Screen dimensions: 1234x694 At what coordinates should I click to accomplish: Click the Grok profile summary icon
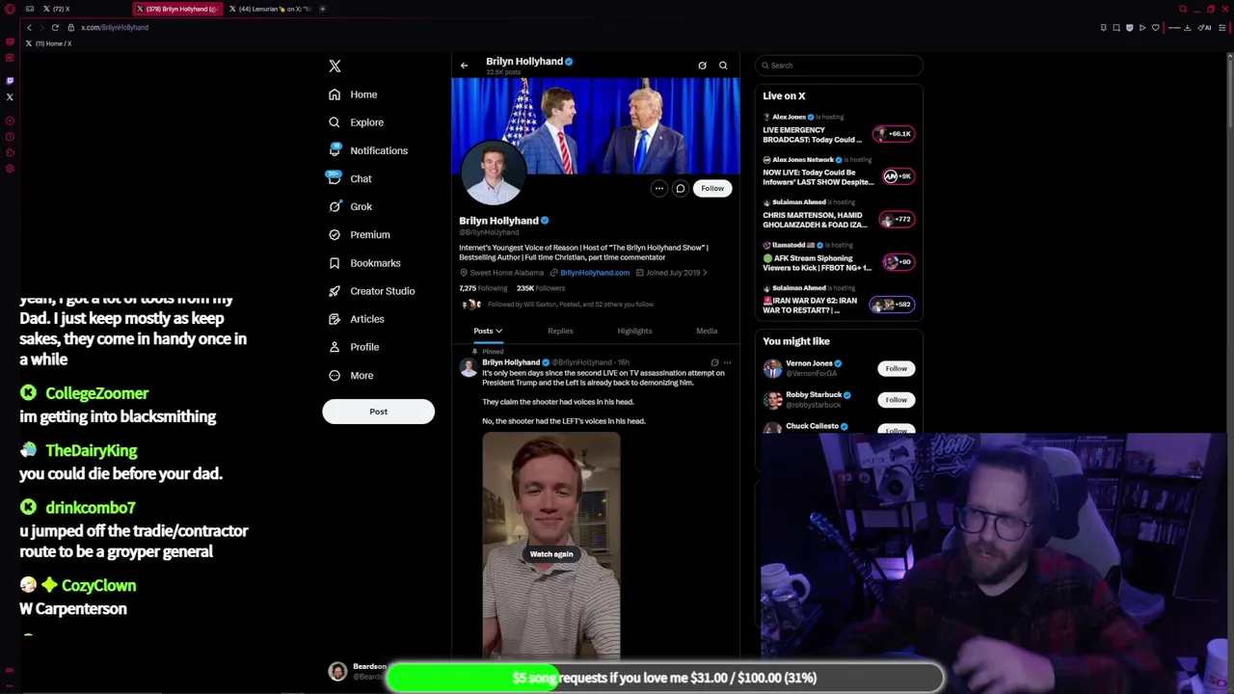pyautogui.click(x=702, y=66)
